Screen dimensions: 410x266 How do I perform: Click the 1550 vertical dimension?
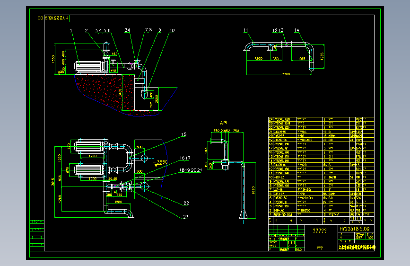(53, 59)
